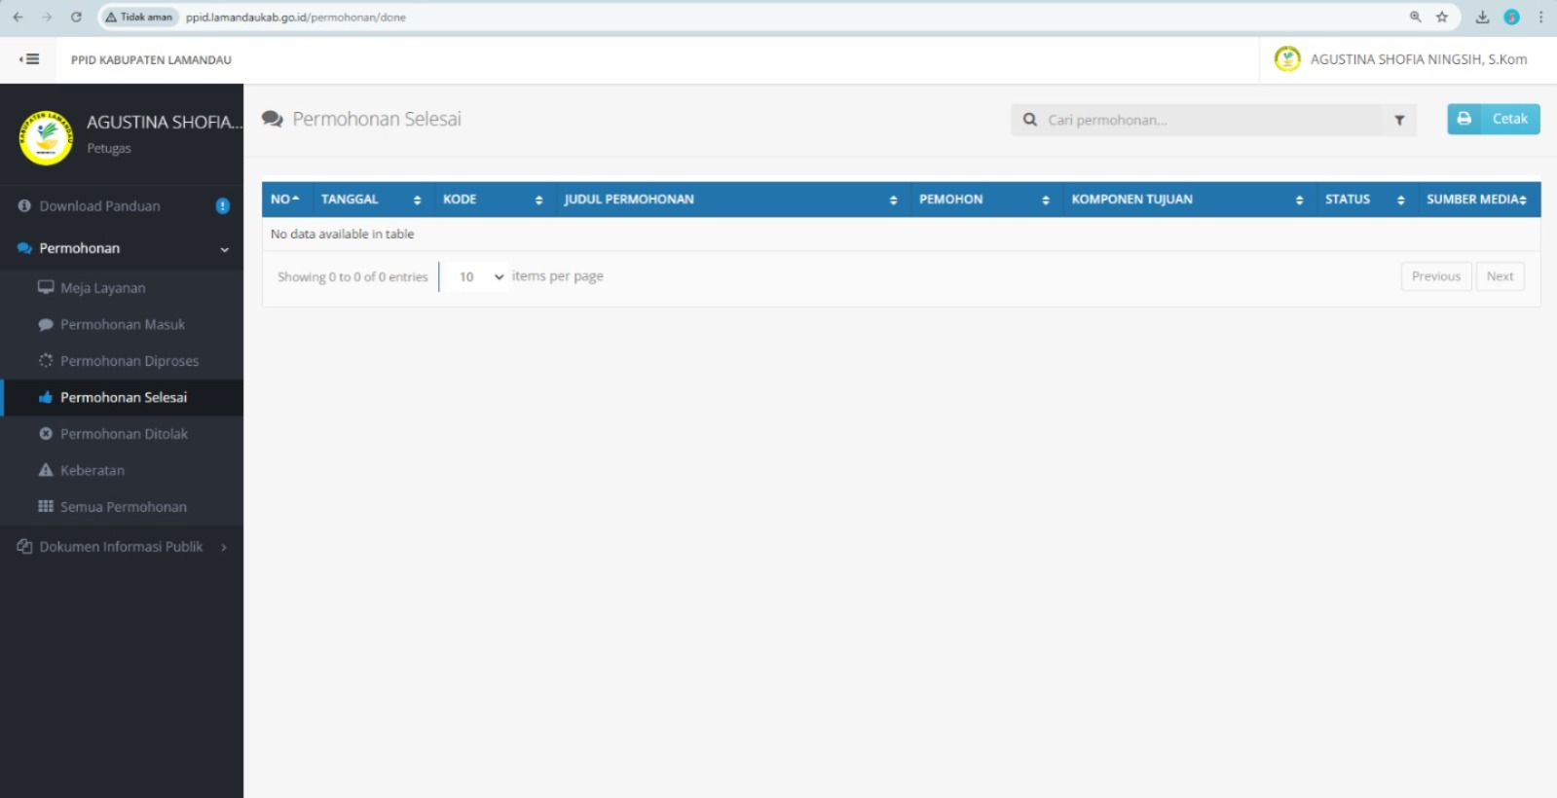Screen dimensions: 1557x798
Task: Click the Previous pagination button
Action: (x=1436, y=276)
